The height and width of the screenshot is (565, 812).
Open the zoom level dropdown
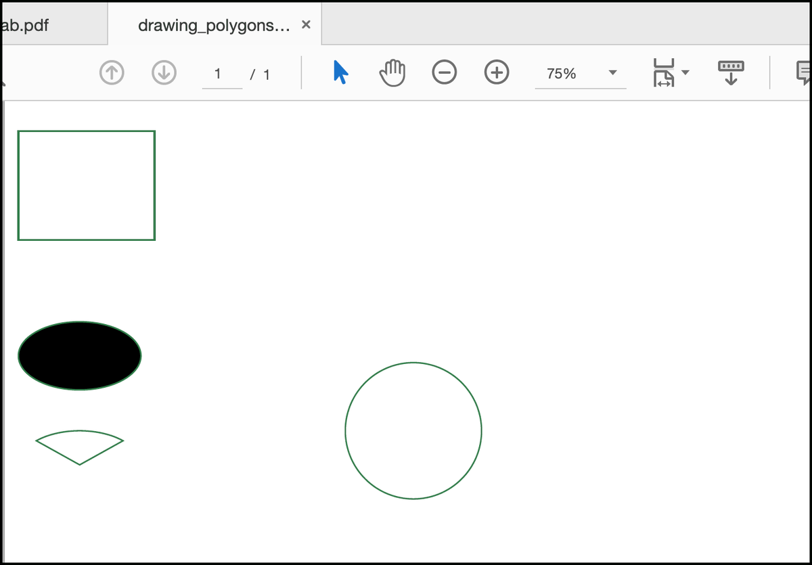[x=579, y=73]
